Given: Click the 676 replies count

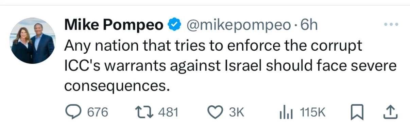Looking at the screenshot, I should [98, 112].
